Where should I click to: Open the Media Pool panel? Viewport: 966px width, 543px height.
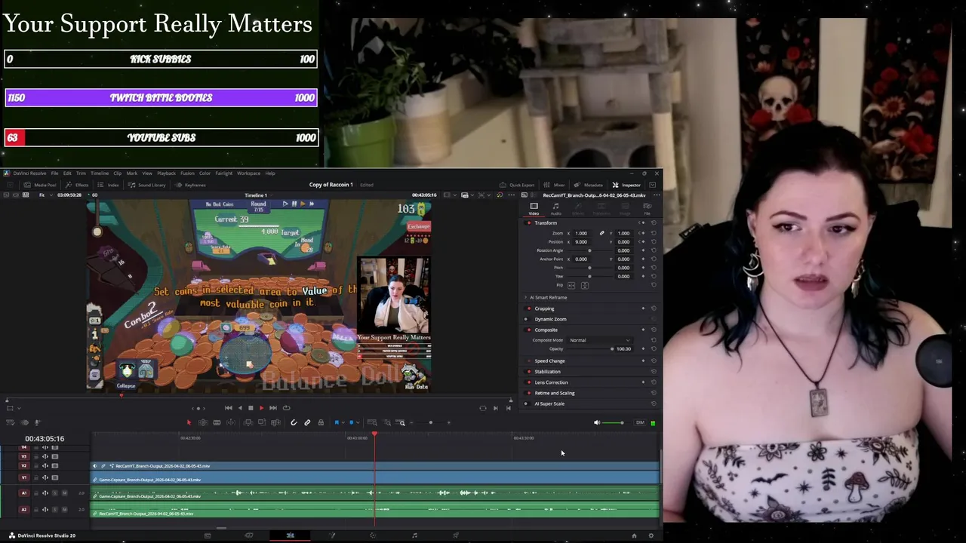point(41,185)
